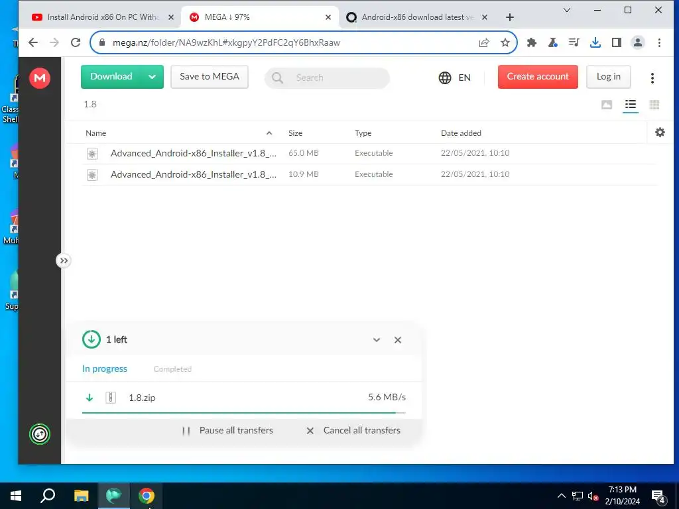The width and height of the screenshot is (679, 509).
Task: Sort by the Type column
Action: click(363, 133)
